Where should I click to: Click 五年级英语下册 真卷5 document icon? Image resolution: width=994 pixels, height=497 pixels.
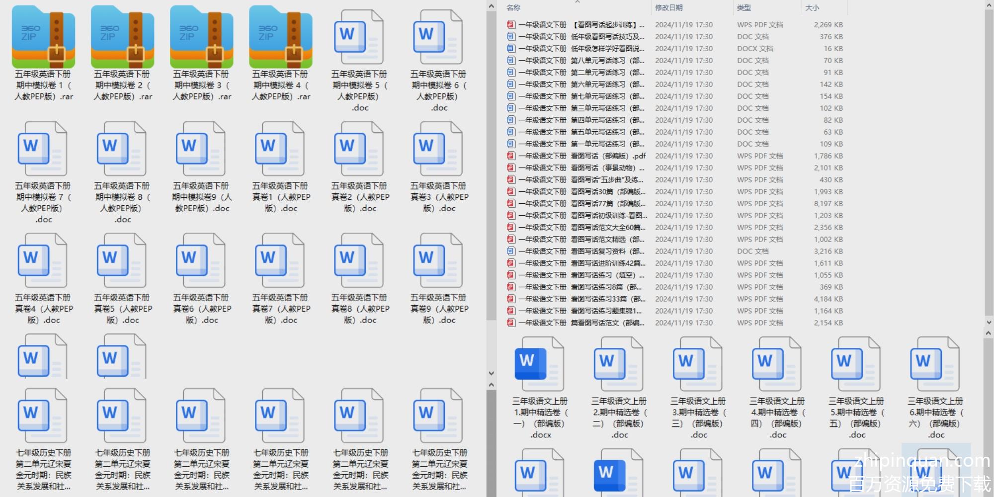pyautogui.click(x=123, y=261)
